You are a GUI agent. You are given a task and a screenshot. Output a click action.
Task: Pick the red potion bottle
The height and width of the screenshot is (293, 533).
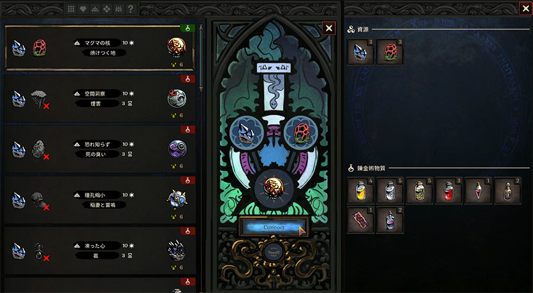(449, 191)
